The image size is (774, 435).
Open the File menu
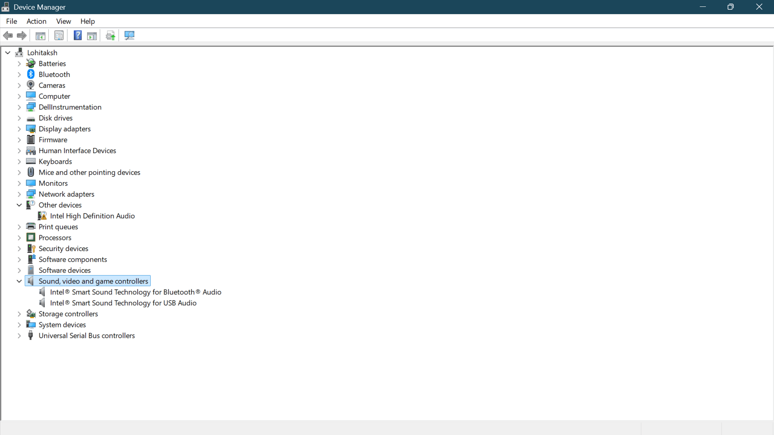click(11, 21)
